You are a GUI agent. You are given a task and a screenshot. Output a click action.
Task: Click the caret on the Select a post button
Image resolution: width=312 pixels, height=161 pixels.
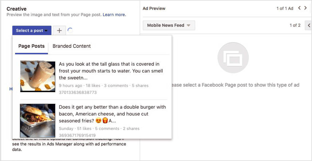[x=45, y=30]
